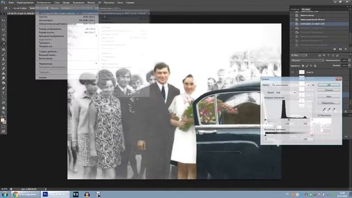Open the blending mode dropdown in Layers
This screenshot has height=198, width=352.
(x=307, y=61)
